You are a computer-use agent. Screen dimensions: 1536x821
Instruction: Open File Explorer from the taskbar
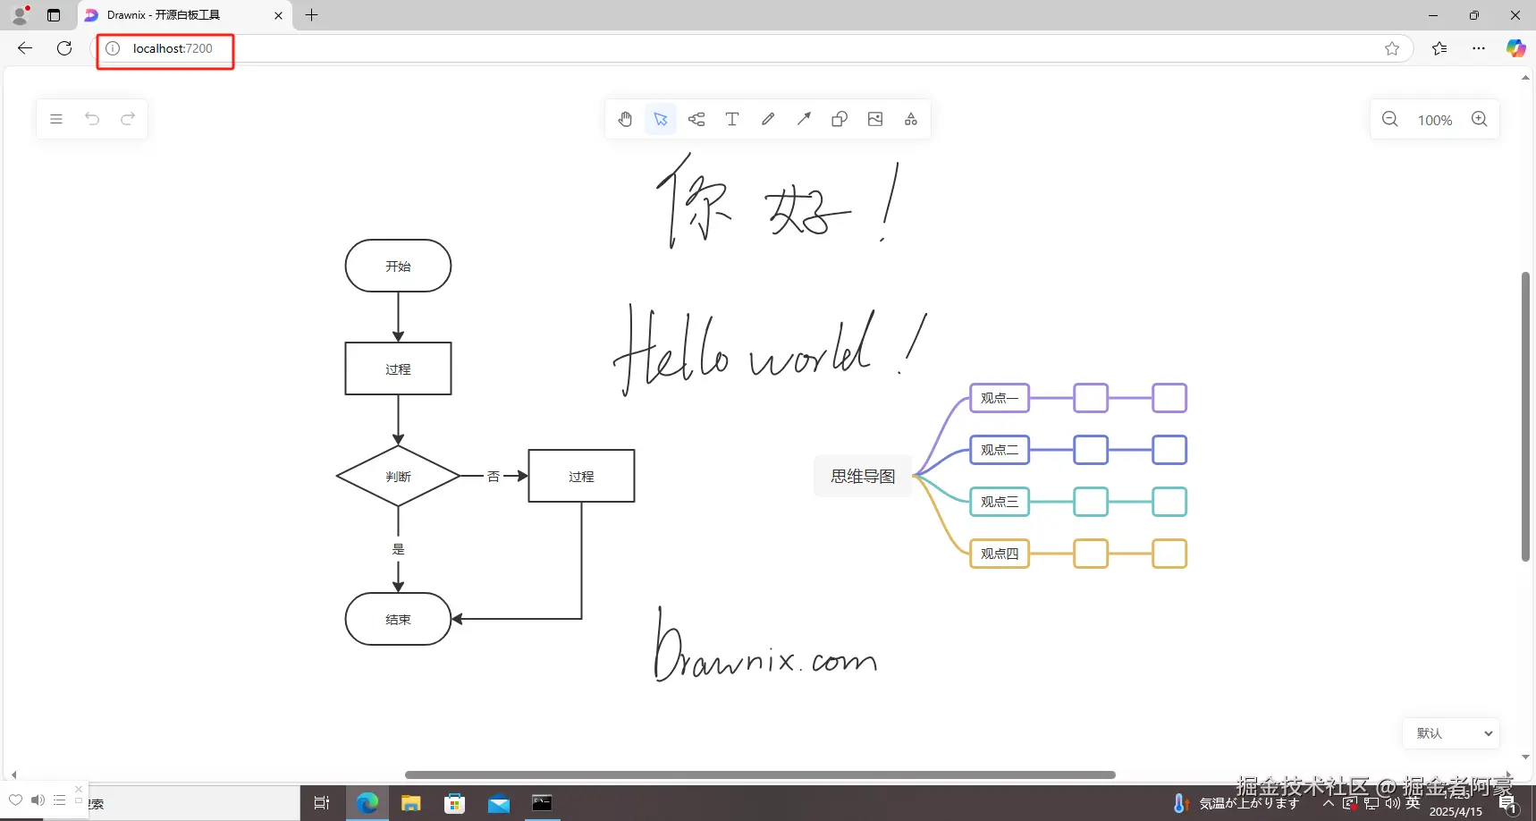[x=410, y=803]
